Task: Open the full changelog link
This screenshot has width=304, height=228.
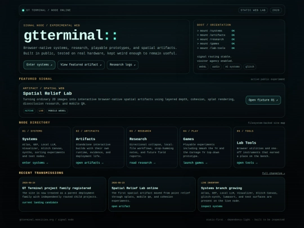Action: (x=274, y=173)
